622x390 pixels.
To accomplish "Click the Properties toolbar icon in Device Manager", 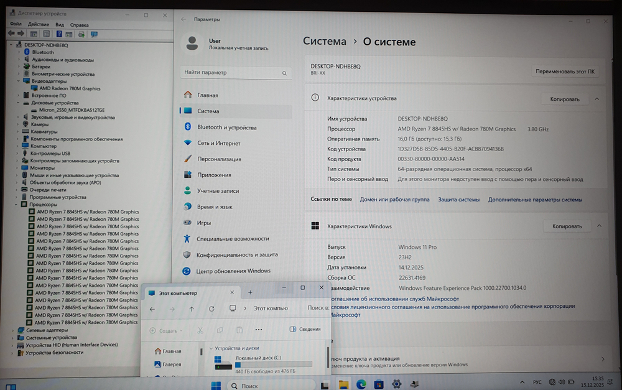I will click(68, 34).
